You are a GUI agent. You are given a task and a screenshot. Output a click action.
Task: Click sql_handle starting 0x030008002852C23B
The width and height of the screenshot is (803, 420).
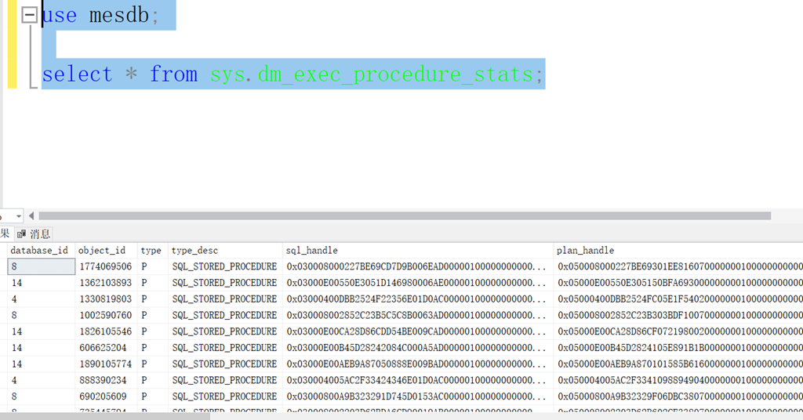tap(417, 315)
